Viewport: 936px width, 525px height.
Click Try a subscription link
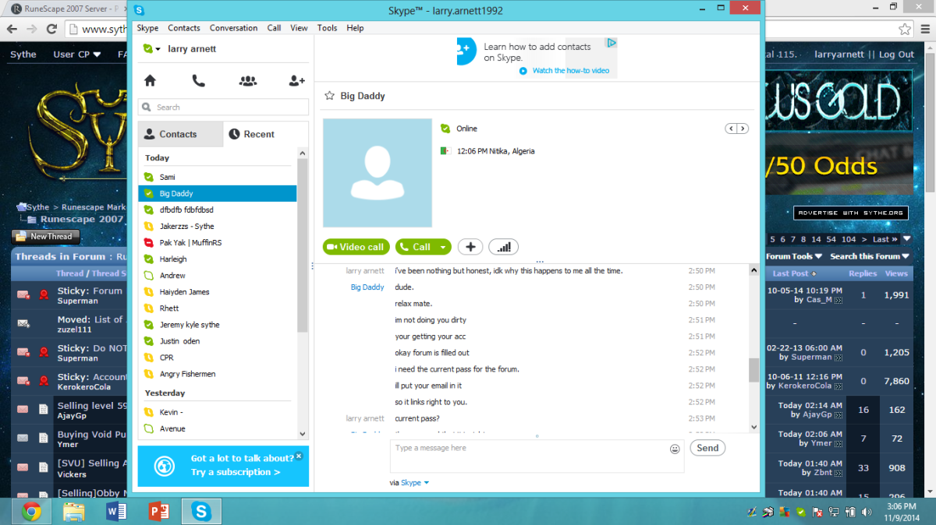click(x=236, y=472)
